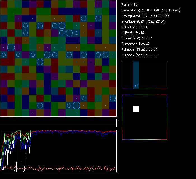
Task: Click the white square in the color-bordered box
Action: (136, 109)
